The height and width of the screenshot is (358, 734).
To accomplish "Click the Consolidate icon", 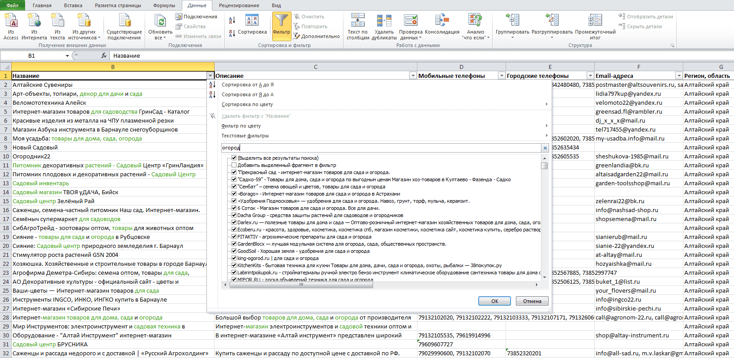I will click(442, 21).
